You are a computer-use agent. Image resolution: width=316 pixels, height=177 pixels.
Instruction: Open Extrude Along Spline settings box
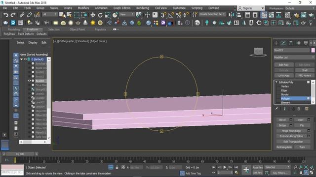tap(309, 136)
